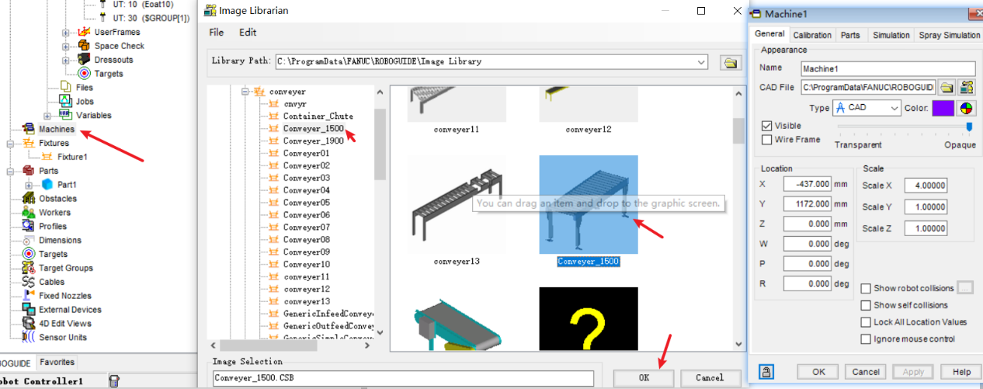Viewport: 983px width, 389px height.
Task: Switch to the Simulation tab
Action: pos(891,35)
